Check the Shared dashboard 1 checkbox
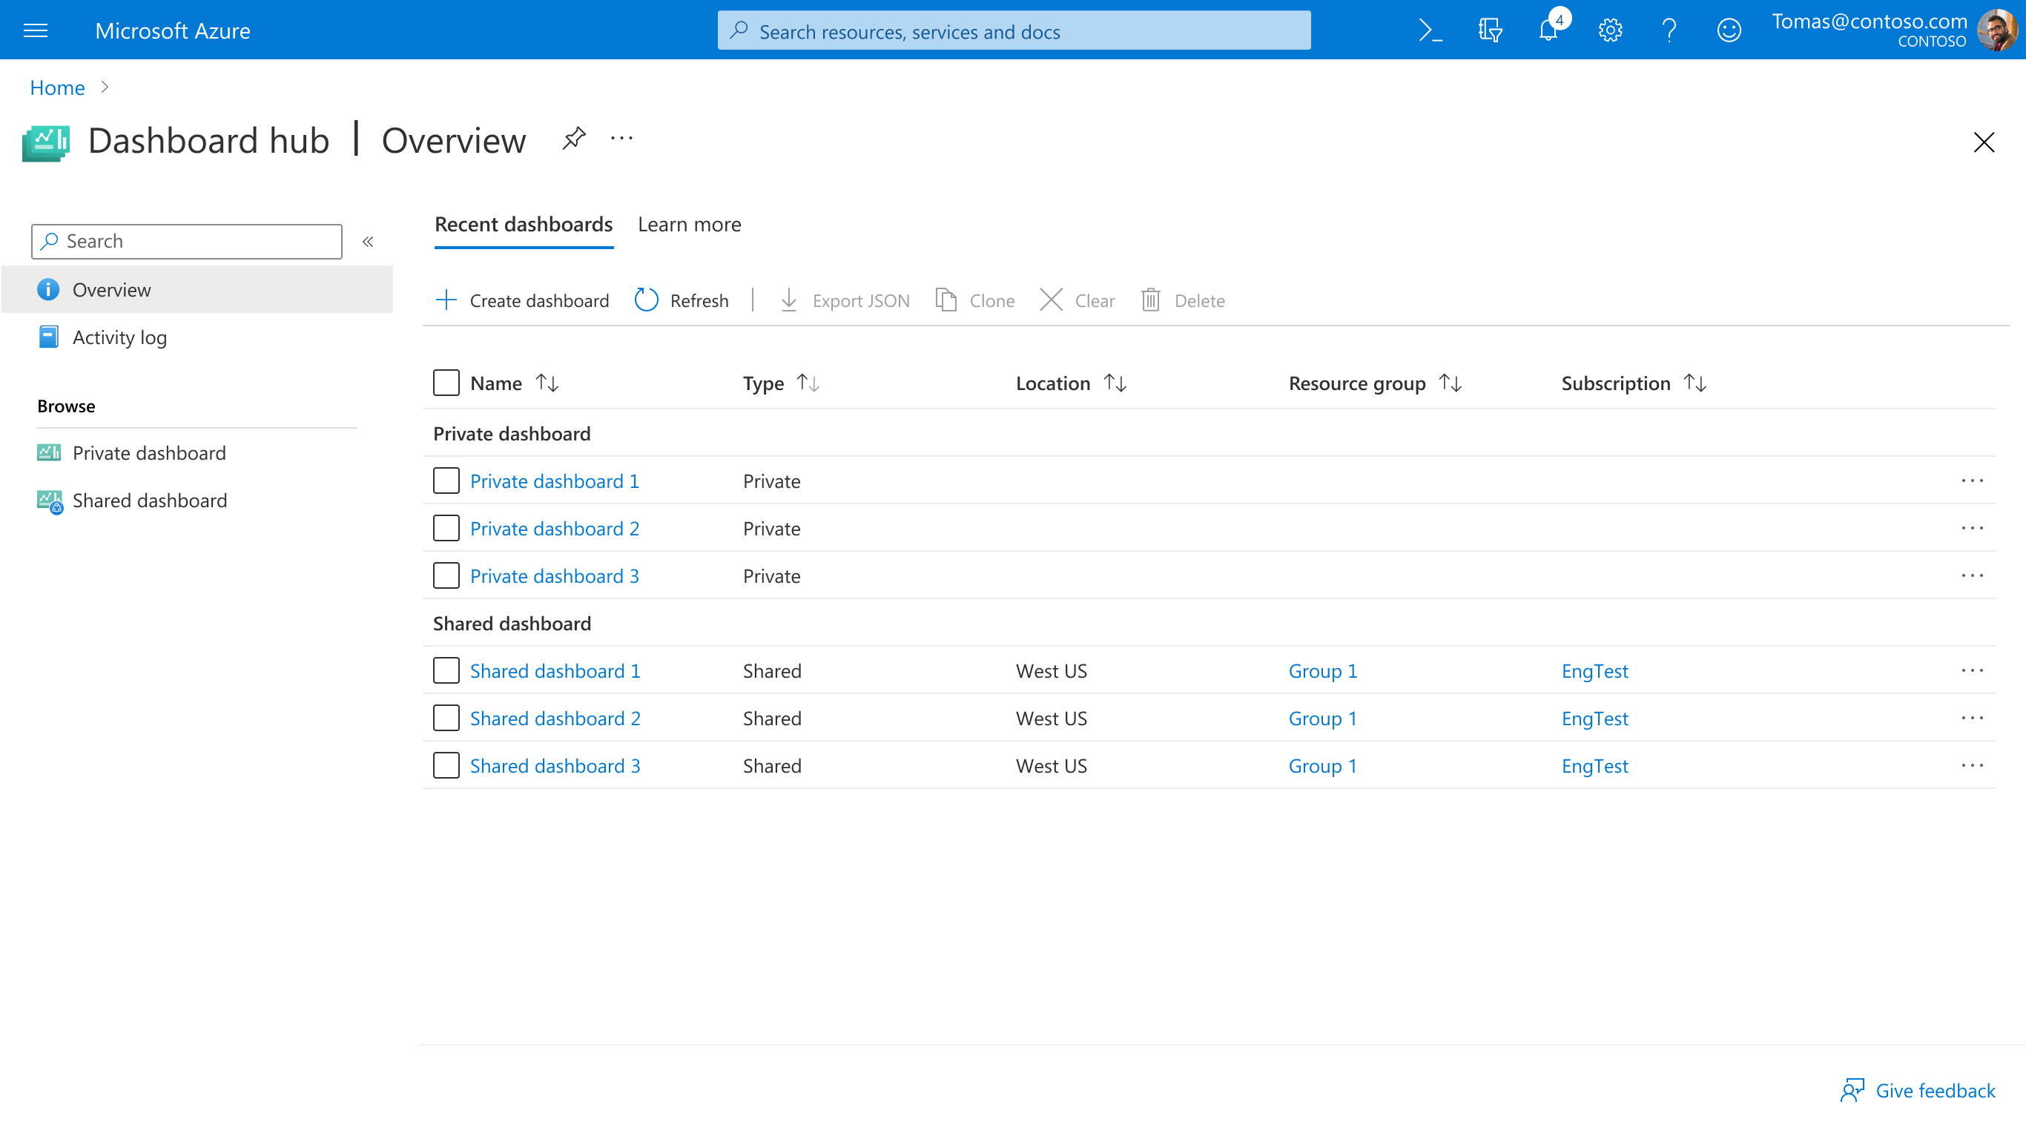The image size is (2026, 1139). (x=446, y=670)
